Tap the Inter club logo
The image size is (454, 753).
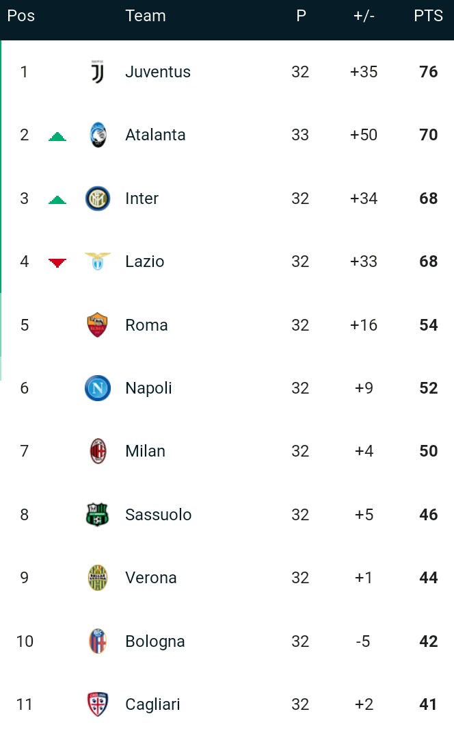pyautogui.click(x=98, y=199)
